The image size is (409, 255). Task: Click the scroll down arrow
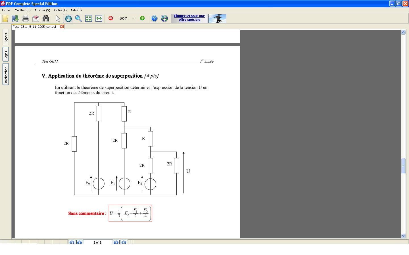click(403, 236)
